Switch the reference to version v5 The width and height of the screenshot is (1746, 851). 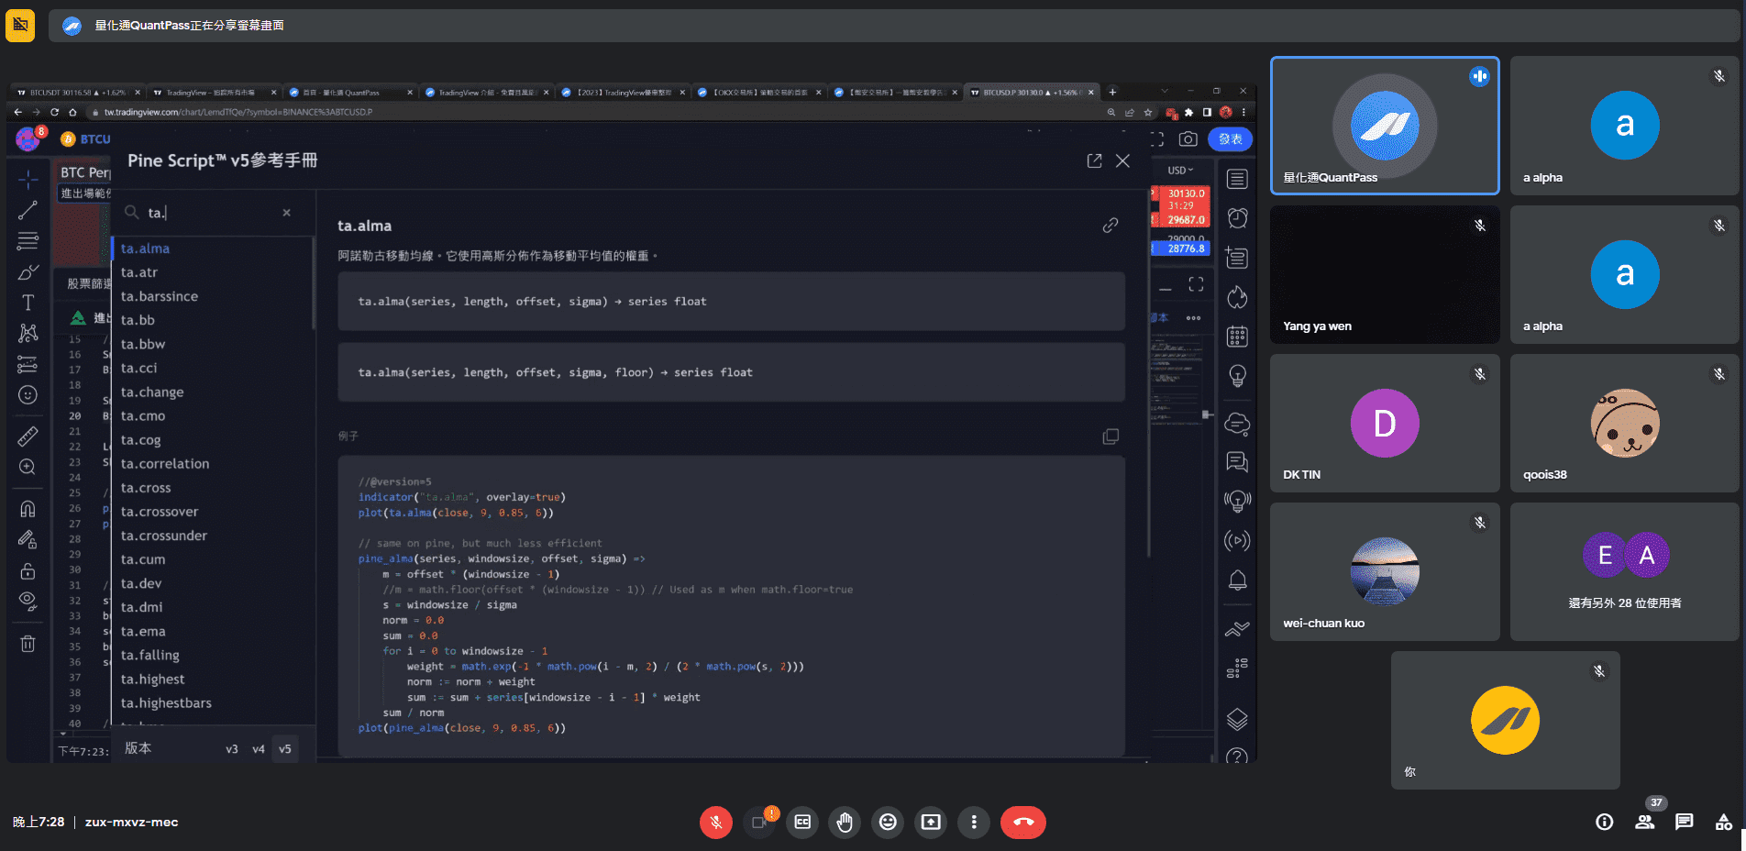[x=285, y=749]
